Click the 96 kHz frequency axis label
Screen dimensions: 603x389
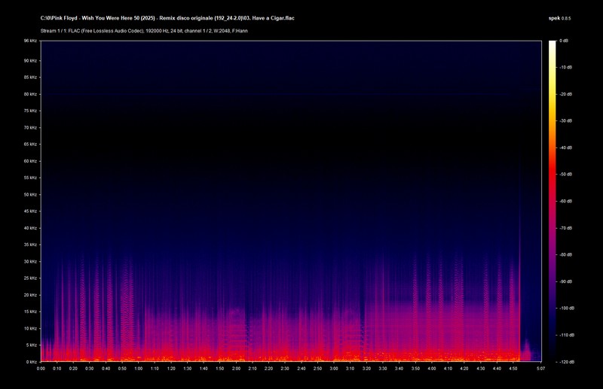30,41
